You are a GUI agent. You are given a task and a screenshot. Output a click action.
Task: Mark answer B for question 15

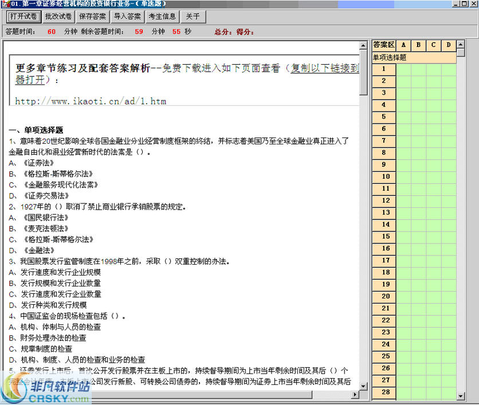click(x=418, y=237)
